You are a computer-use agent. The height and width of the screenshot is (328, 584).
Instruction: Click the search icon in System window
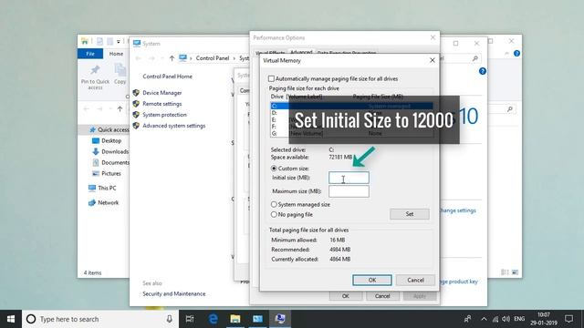tap(474, 58)
